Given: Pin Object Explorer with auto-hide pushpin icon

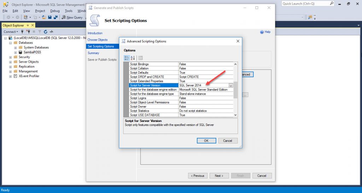Looking at the screenshot, I should pyautogui.click(x=28, y=25).
